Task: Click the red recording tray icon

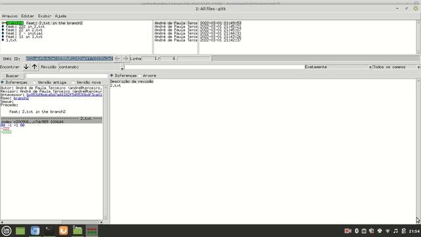Action: [348, 231]
